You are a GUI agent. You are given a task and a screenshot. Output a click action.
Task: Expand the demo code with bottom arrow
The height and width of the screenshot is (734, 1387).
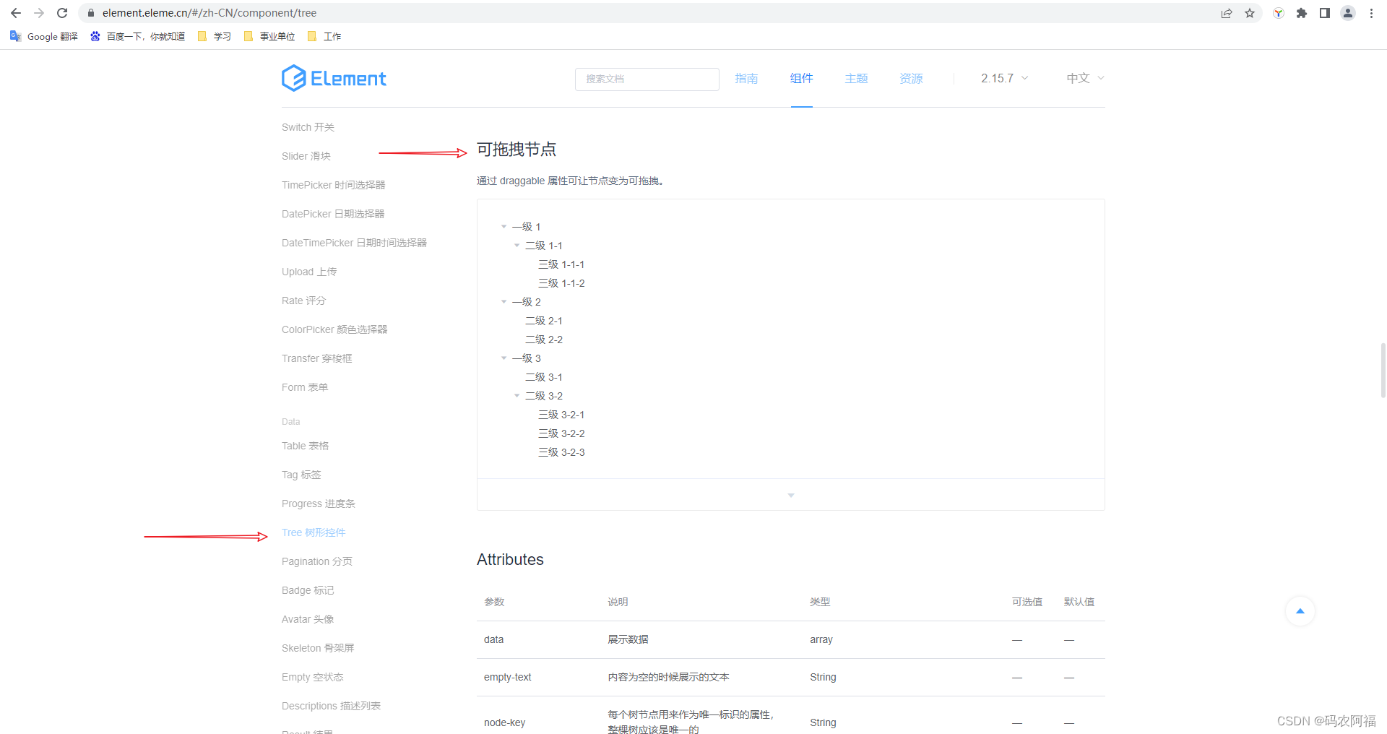coord(791,495)
